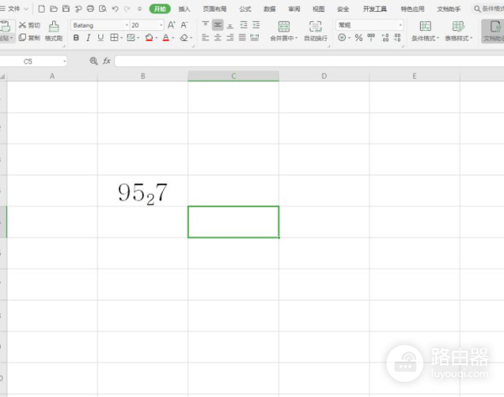Click the Cut scissors icon

(23, 25)
